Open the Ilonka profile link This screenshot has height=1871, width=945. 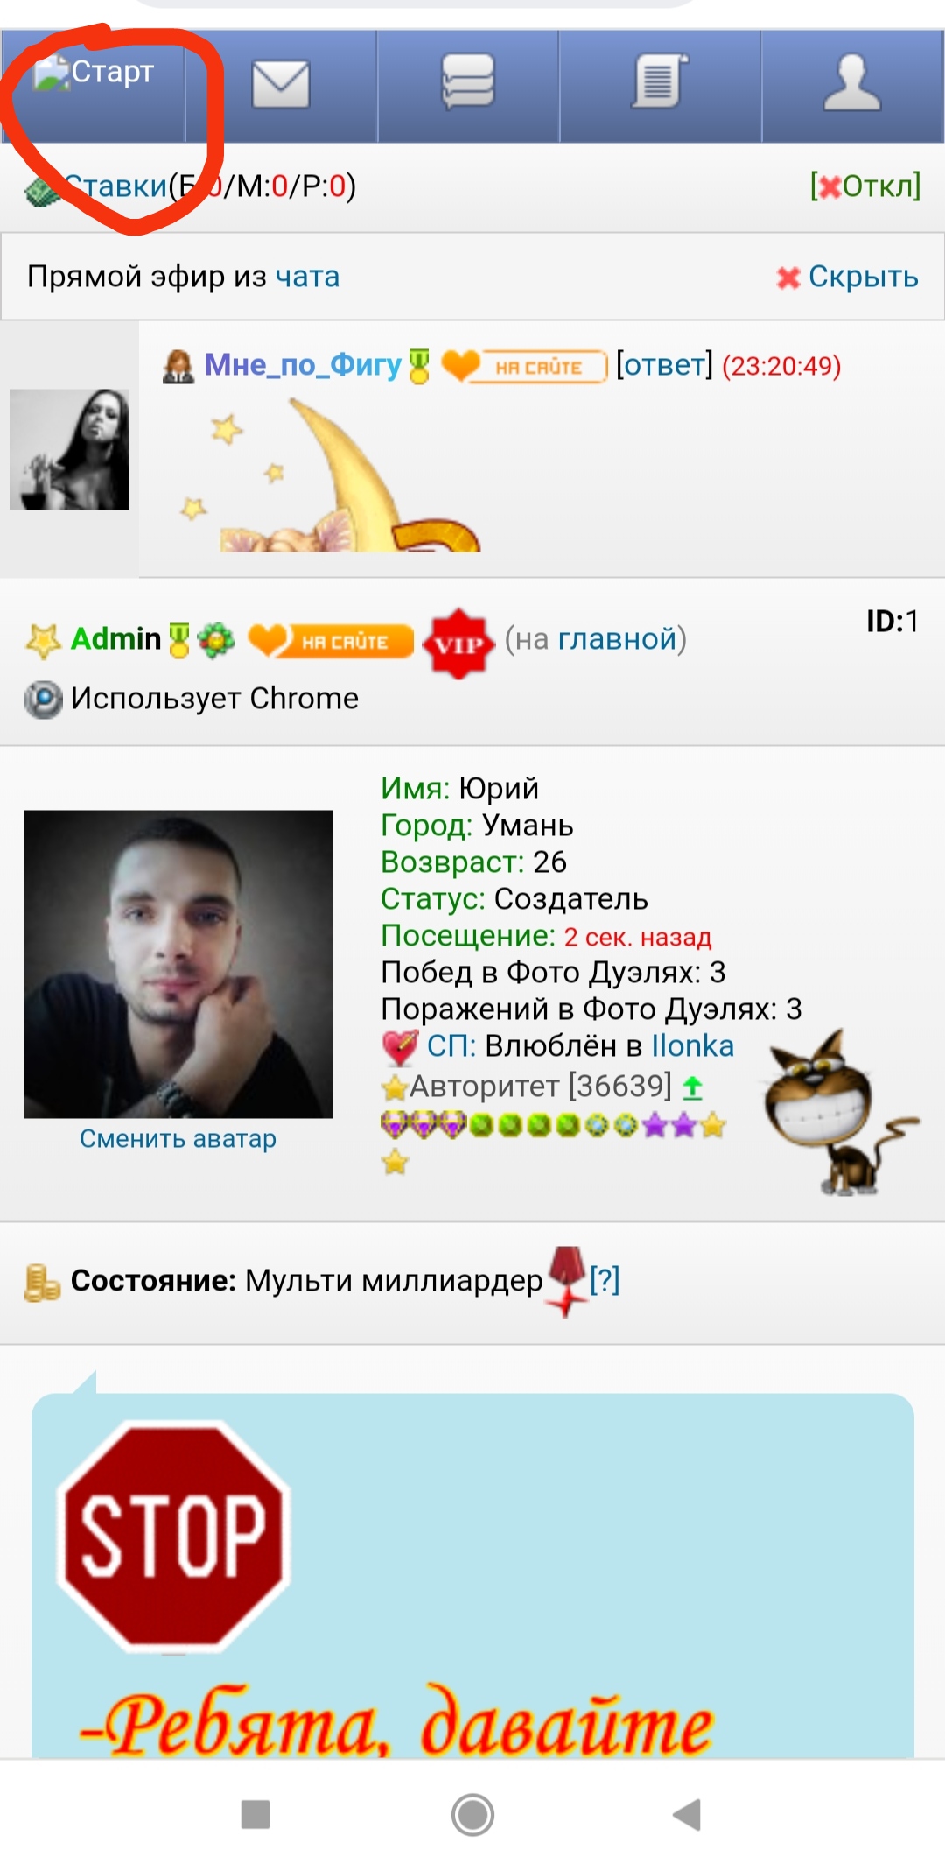(x=693, y=1046)
